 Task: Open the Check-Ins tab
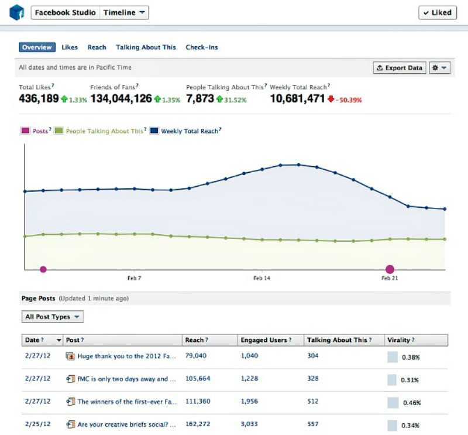coord(202,47)
